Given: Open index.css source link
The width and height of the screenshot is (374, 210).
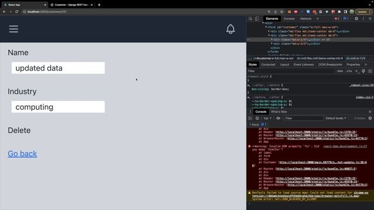Looking at the screenshot, I should pos(365,97).
